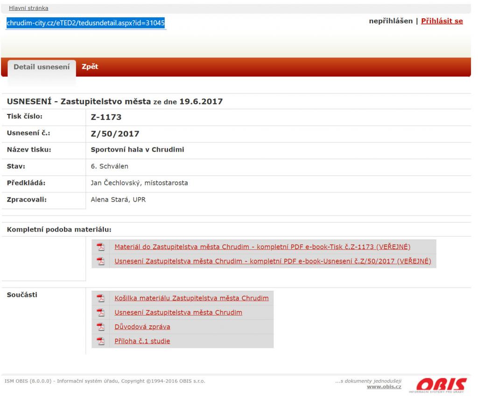Open Košilka materiálu Zastupitelstva města Chrudim
The height and width of the screenshot is (401, 478).
[x=191, y=298]
